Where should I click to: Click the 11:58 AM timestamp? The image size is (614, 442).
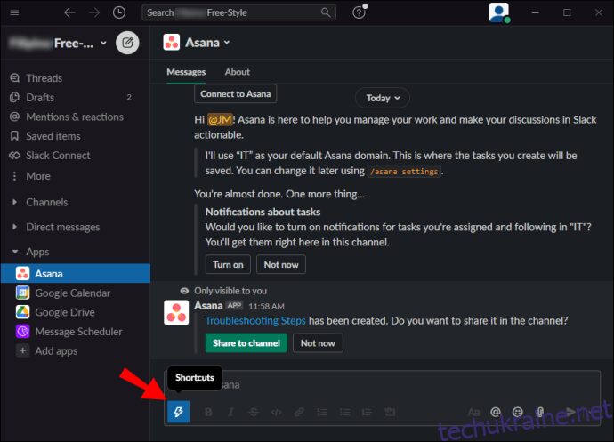pos(266,306)
